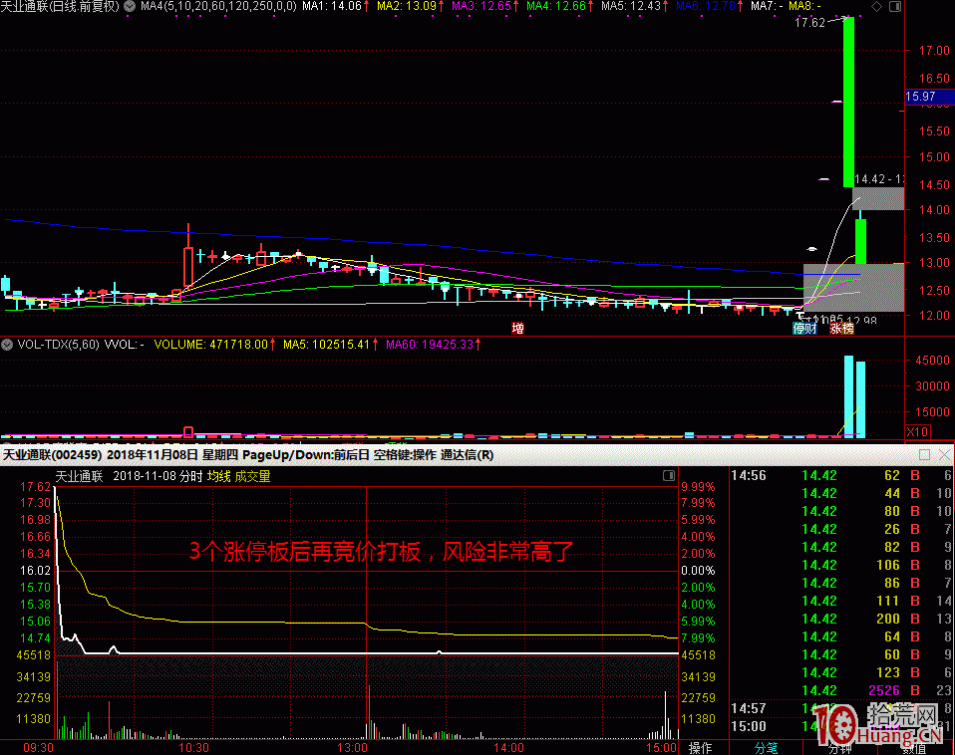Click the VOLUME: 471718.00 readout

pyautogui.click(x=215, y=345)
